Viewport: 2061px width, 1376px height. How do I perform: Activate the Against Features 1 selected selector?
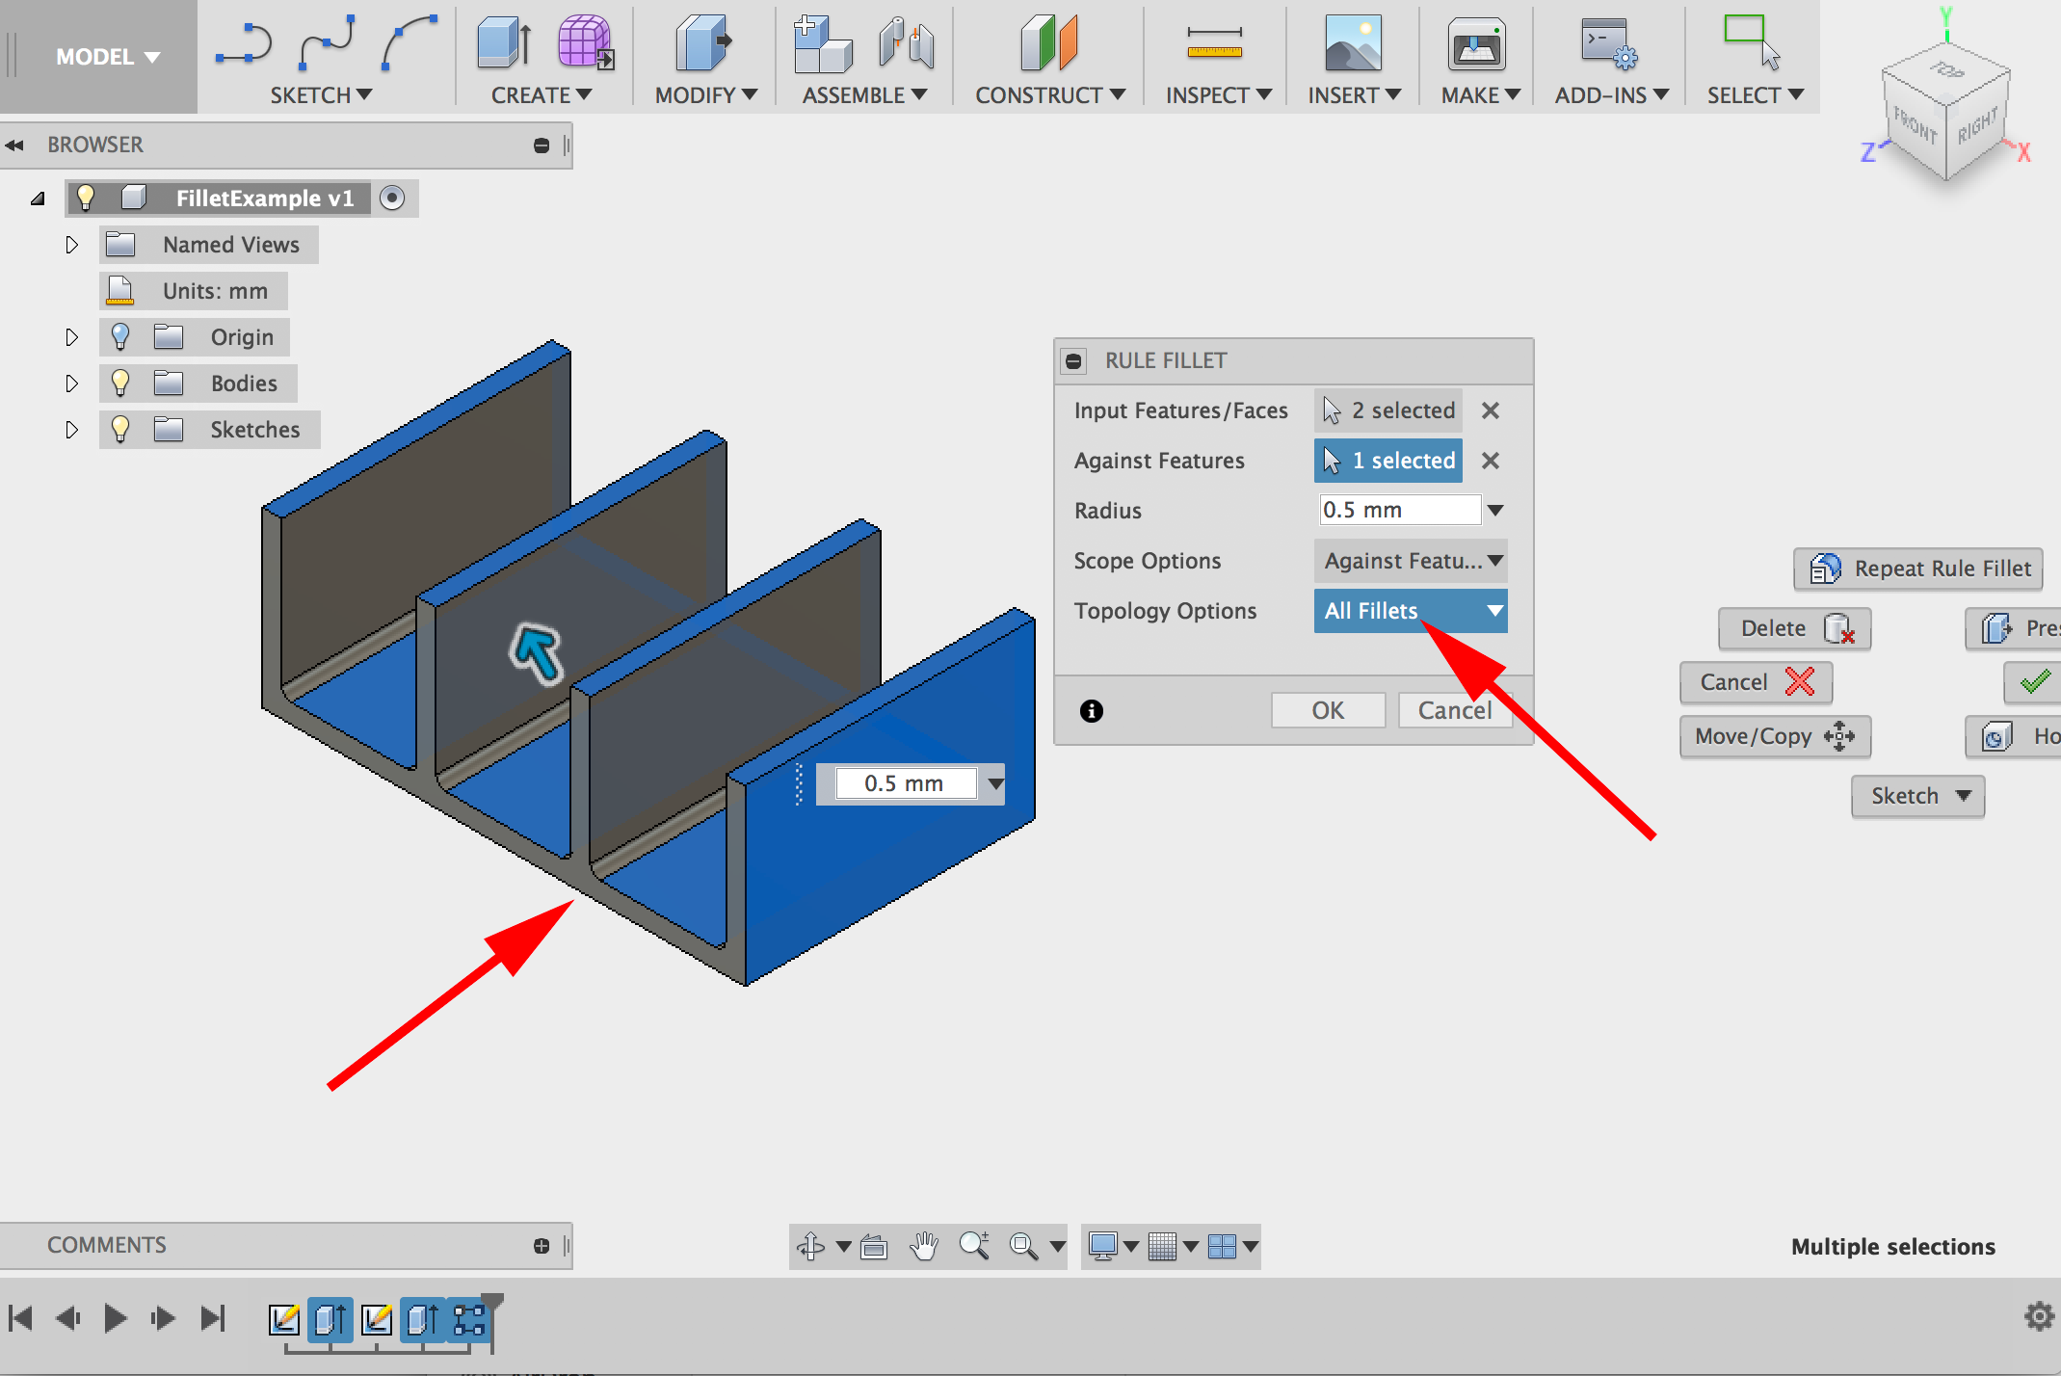pyautogui.click(x=1388, y=461)
